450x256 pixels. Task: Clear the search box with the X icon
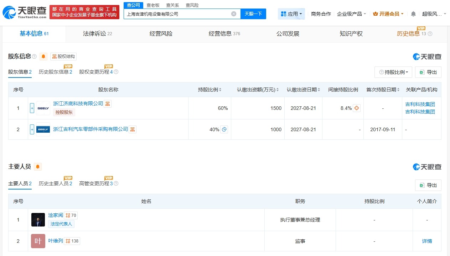click(x=233, y=14)
